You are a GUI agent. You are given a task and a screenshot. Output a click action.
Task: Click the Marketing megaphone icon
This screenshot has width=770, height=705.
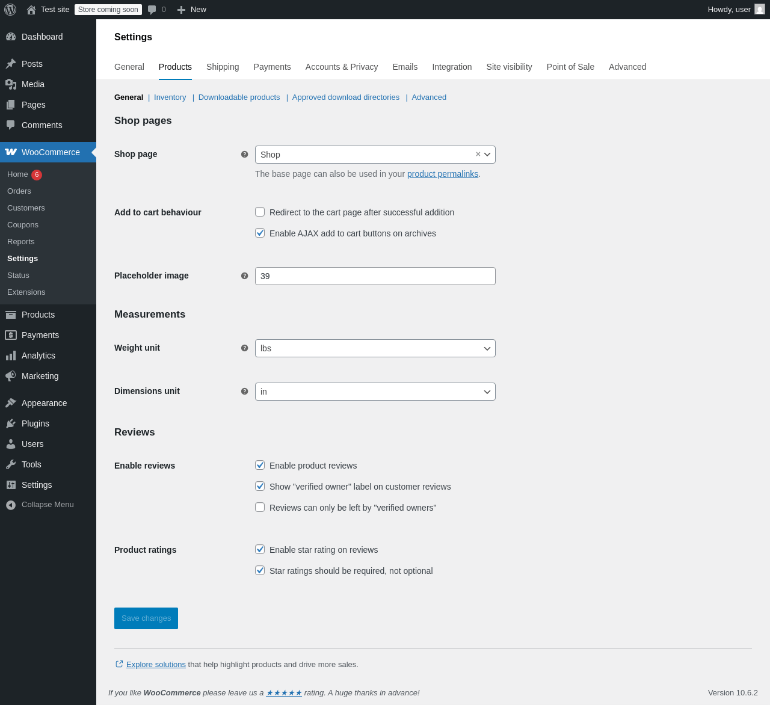pos(11,376)
